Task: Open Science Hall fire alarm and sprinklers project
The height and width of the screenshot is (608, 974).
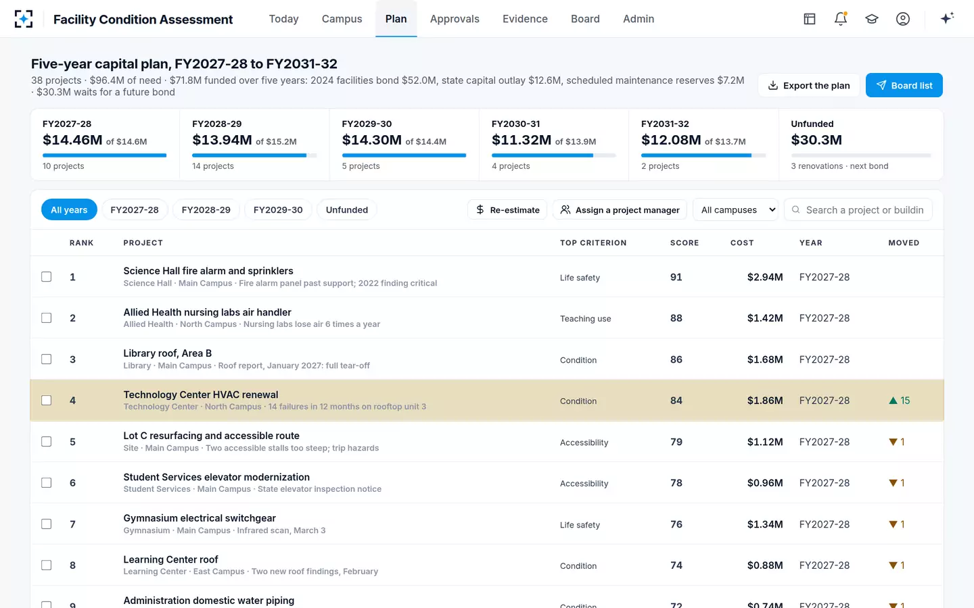Action: (x=208, y=271)
